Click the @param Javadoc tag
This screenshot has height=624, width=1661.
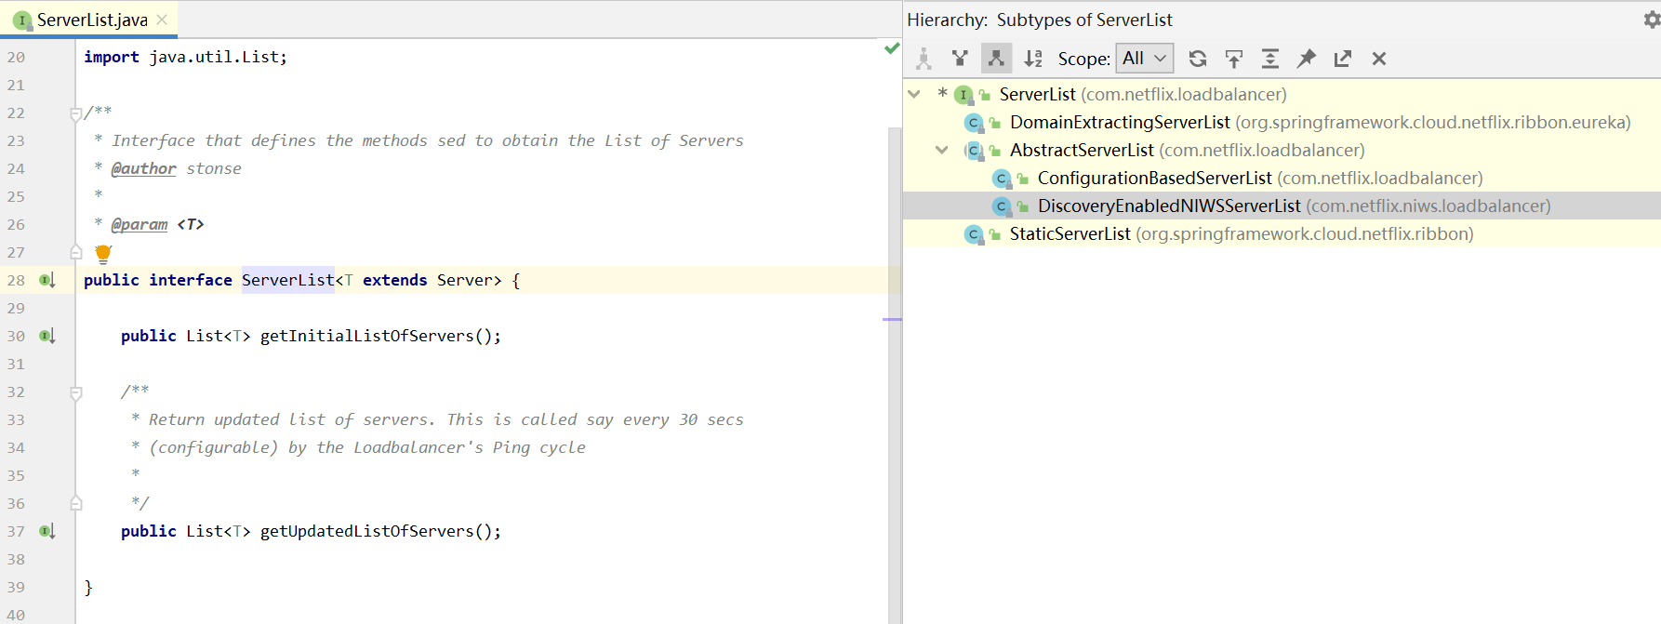[140, 224]
